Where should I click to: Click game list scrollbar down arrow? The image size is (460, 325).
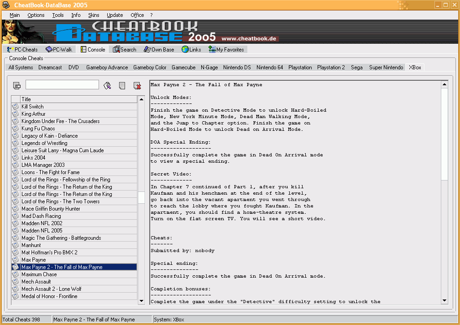pos(141,300)
